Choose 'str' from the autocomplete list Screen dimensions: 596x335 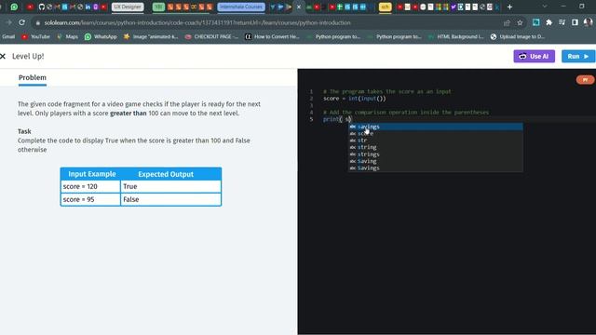[435, 141]
